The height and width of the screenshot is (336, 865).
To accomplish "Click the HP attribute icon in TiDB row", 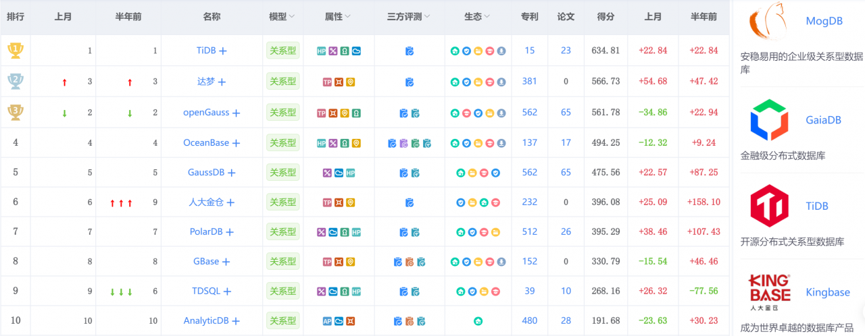I will (322, 51).
